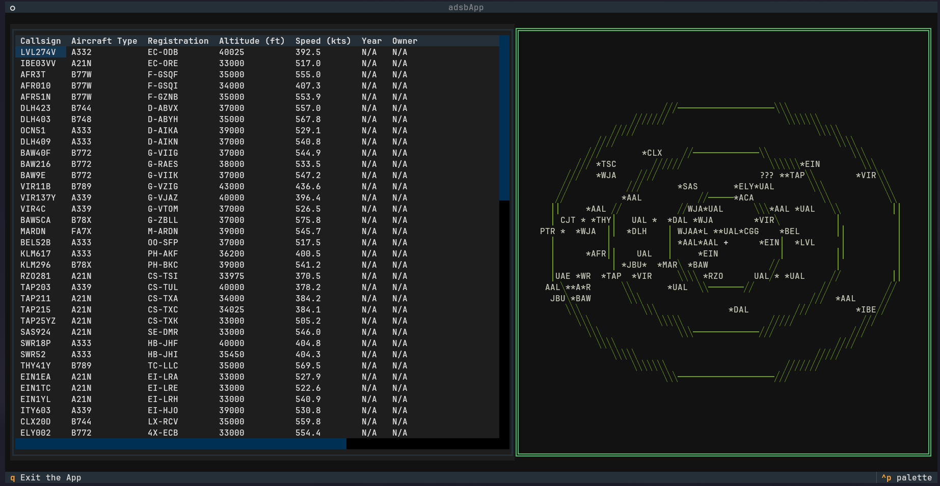The width and height of the screenshot is (940, 486).
Task: Select callsign MARDN row
Action: coord(257,231)
